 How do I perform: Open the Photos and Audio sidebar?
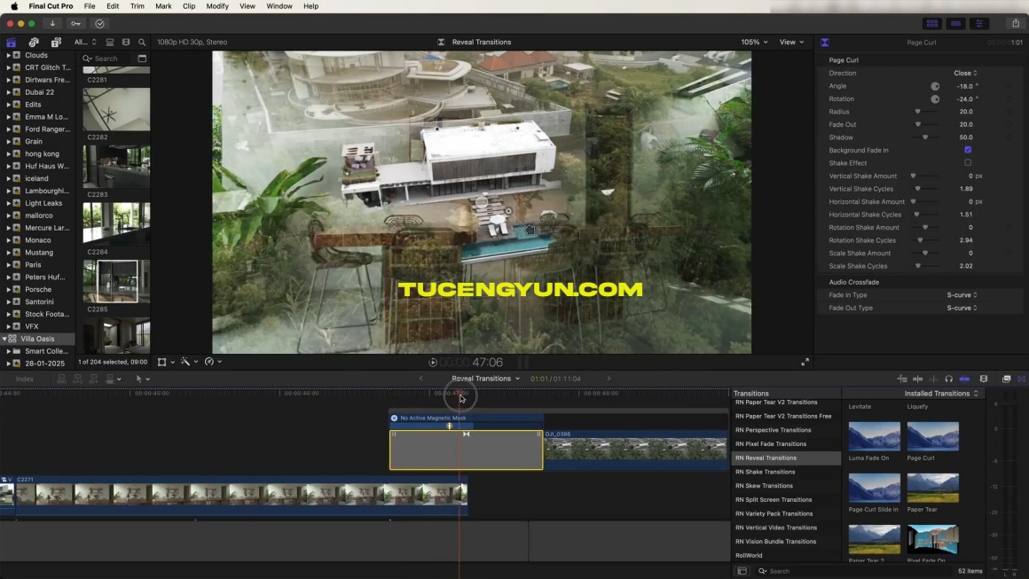tap(34, 43)
